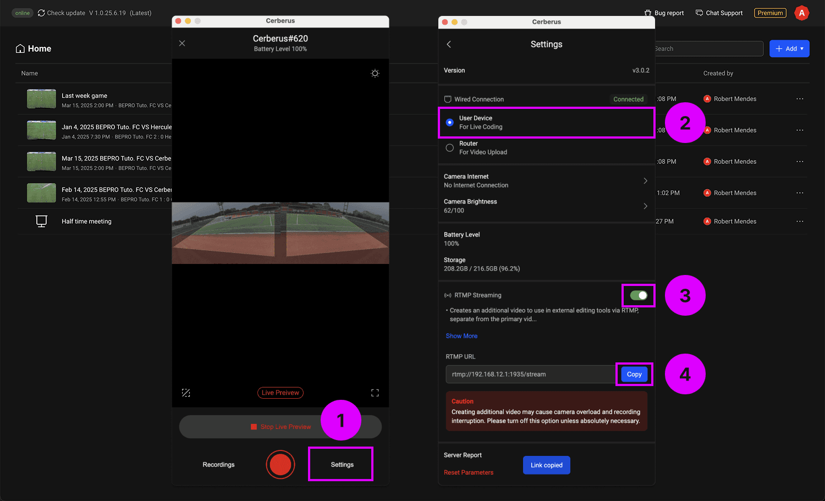Click Name column header
Screen dimensions: 825x501
(30, 73)
